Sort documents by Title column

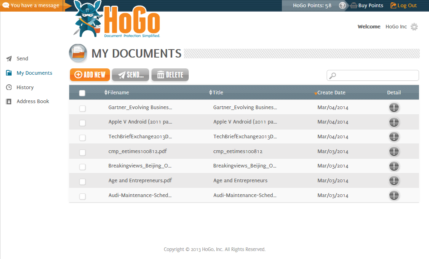click(x=217, y=93)
